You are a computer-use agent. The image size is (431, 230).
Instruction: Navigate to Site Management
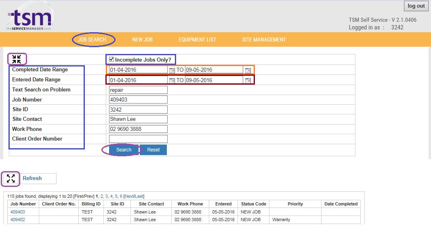(x=264, y=39)
